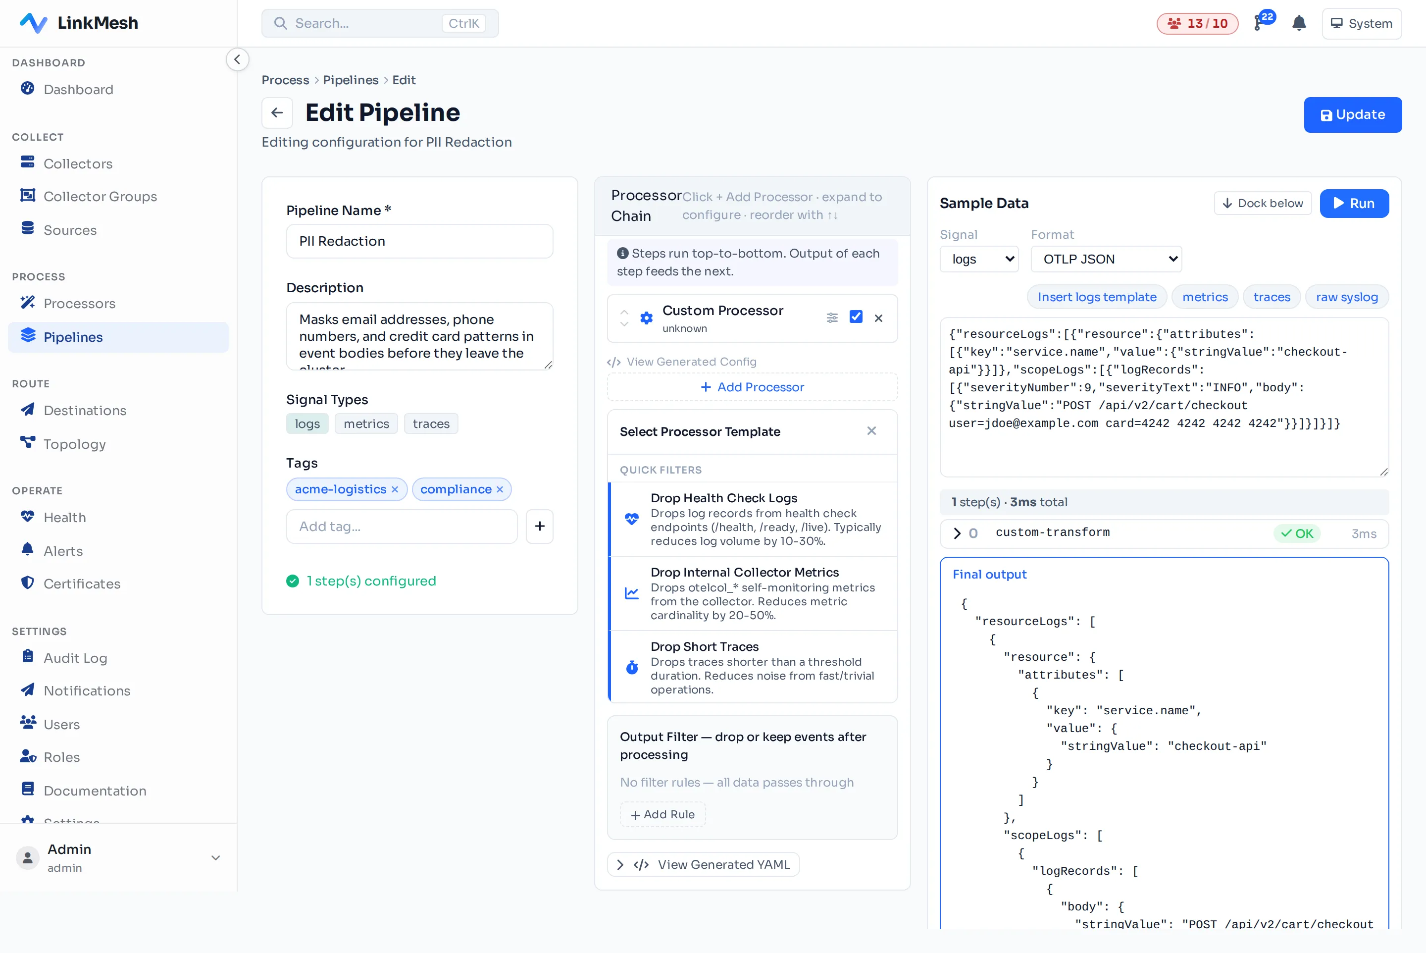This screenshot has width=1426, height=953.
Task: Open Collectors in the sidebar
Action: pyautogui.click(x=118, y=163)
